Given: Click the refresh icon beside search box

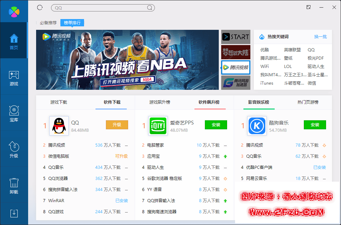Looking at the screenshot, I should tap(40, 8).
